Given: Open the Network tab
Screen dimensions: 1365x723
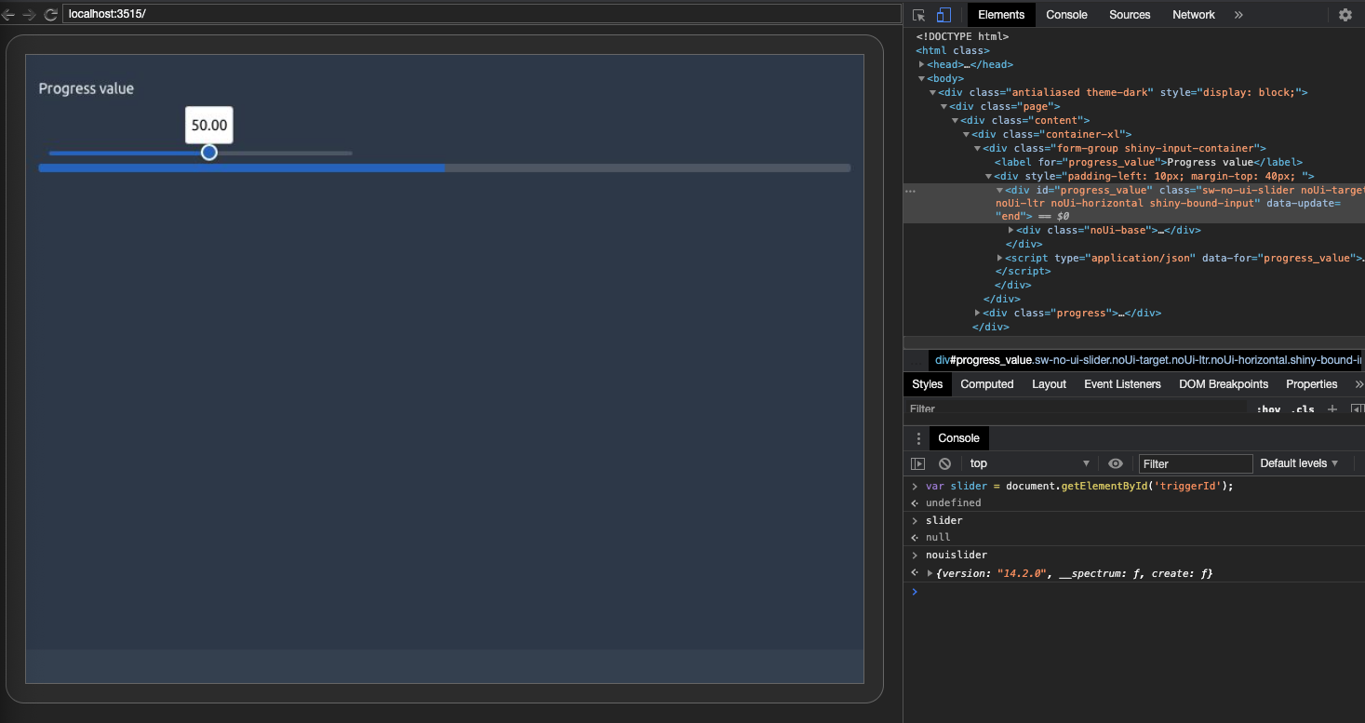Looking at the screenshot, I should (x=1194, y=15).
